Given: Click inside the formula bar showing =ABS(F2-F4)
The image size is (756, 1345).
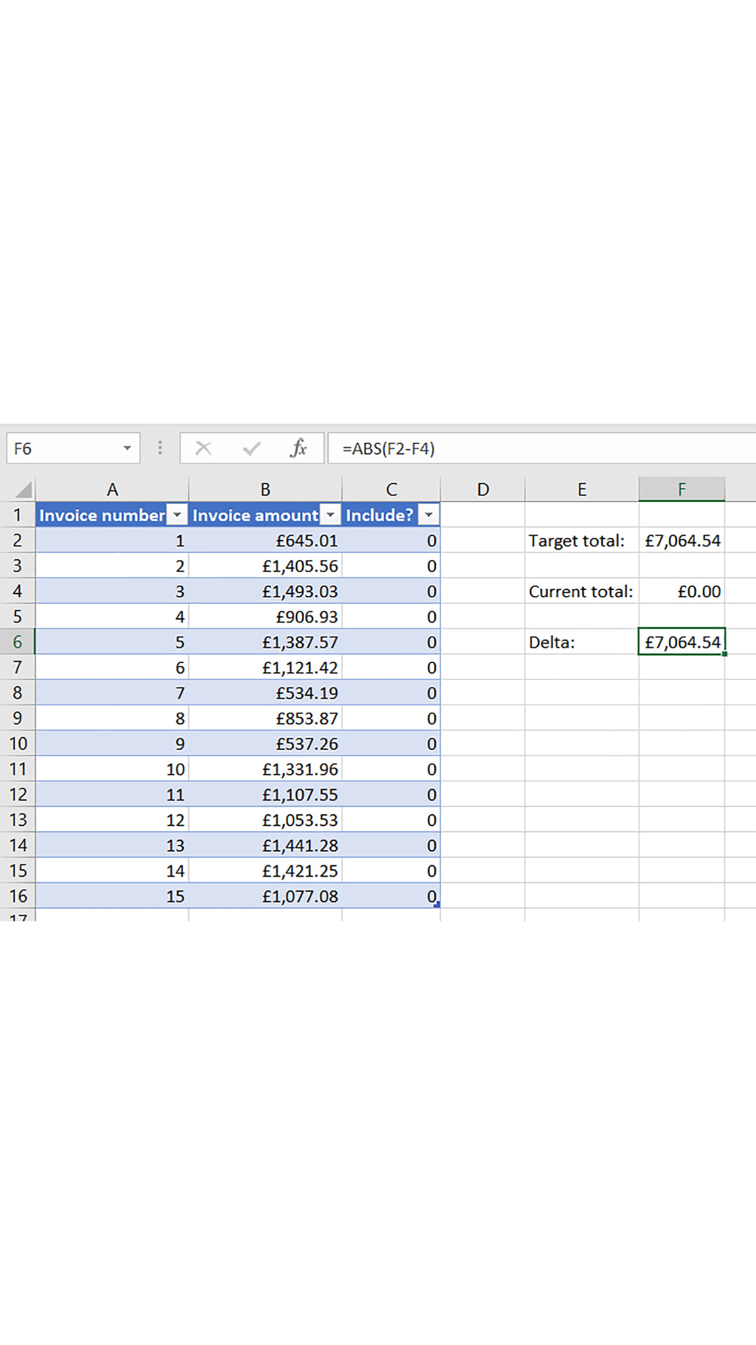Looking at the screenshot, I should pos(537,448).
